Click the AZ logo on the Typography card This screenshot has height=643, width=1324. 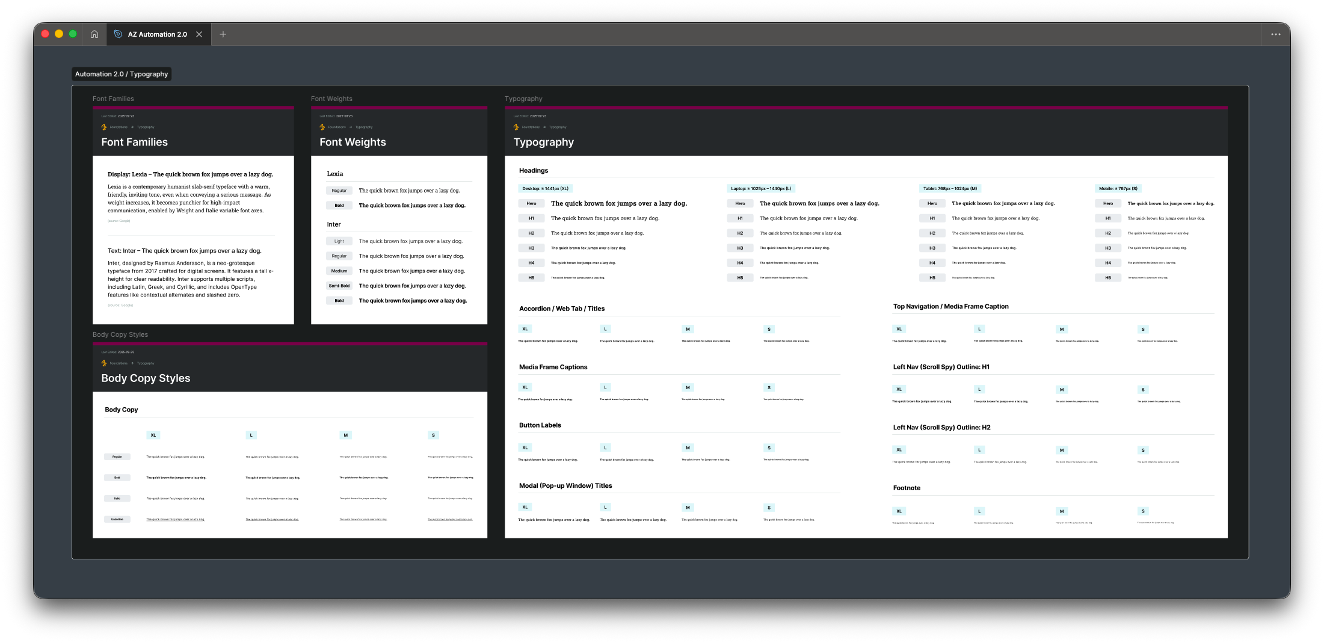click(x=516, y=127)
